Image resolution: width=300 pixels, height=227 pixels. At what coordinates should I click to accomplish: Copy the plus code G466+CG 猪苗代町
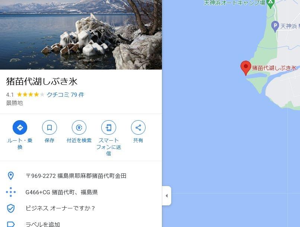(x=62, y=192)
